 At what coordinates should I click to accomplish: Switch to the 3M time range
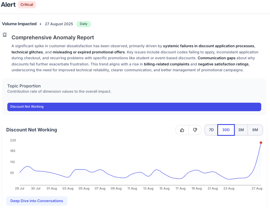point(241,130)
